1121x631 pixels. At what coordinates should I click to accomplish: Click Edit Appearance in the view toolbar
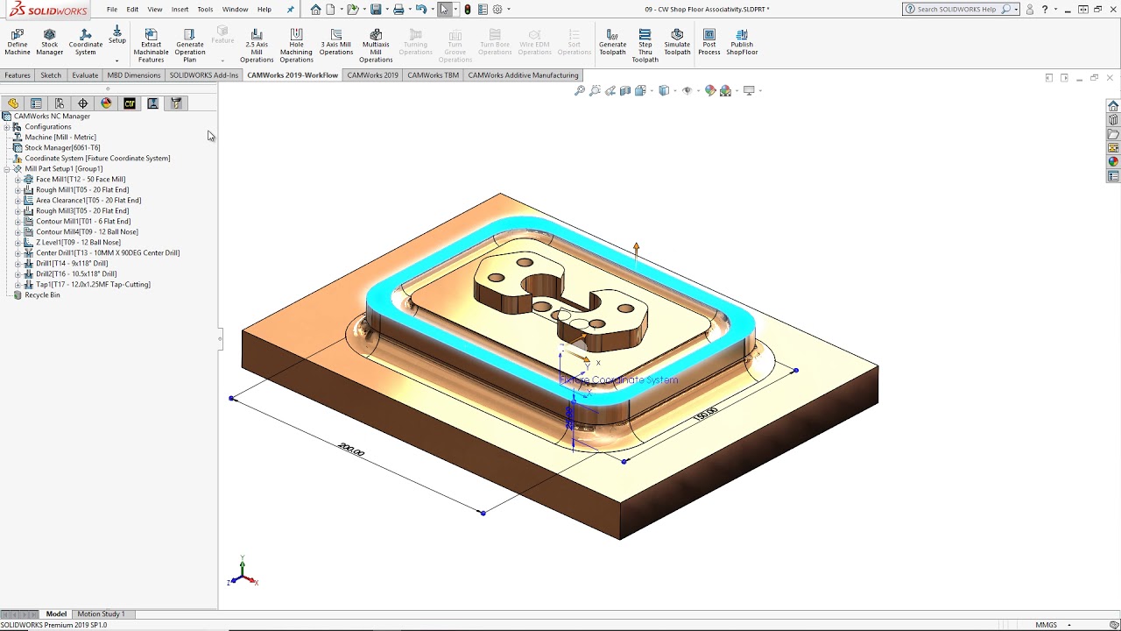710,90
